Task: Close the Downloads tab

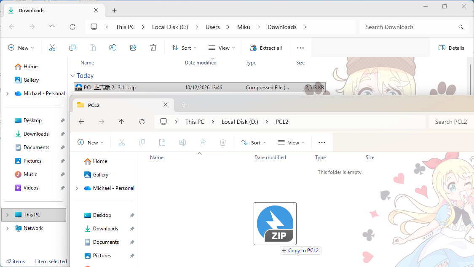Action: click(x=96, y=10)
